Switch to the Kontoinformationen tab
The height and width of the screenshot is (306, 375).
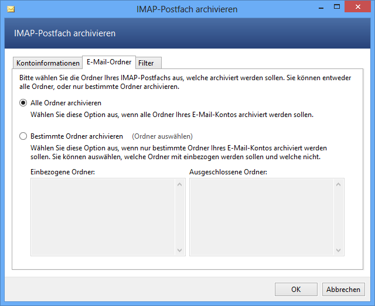(x=47, y=63)
